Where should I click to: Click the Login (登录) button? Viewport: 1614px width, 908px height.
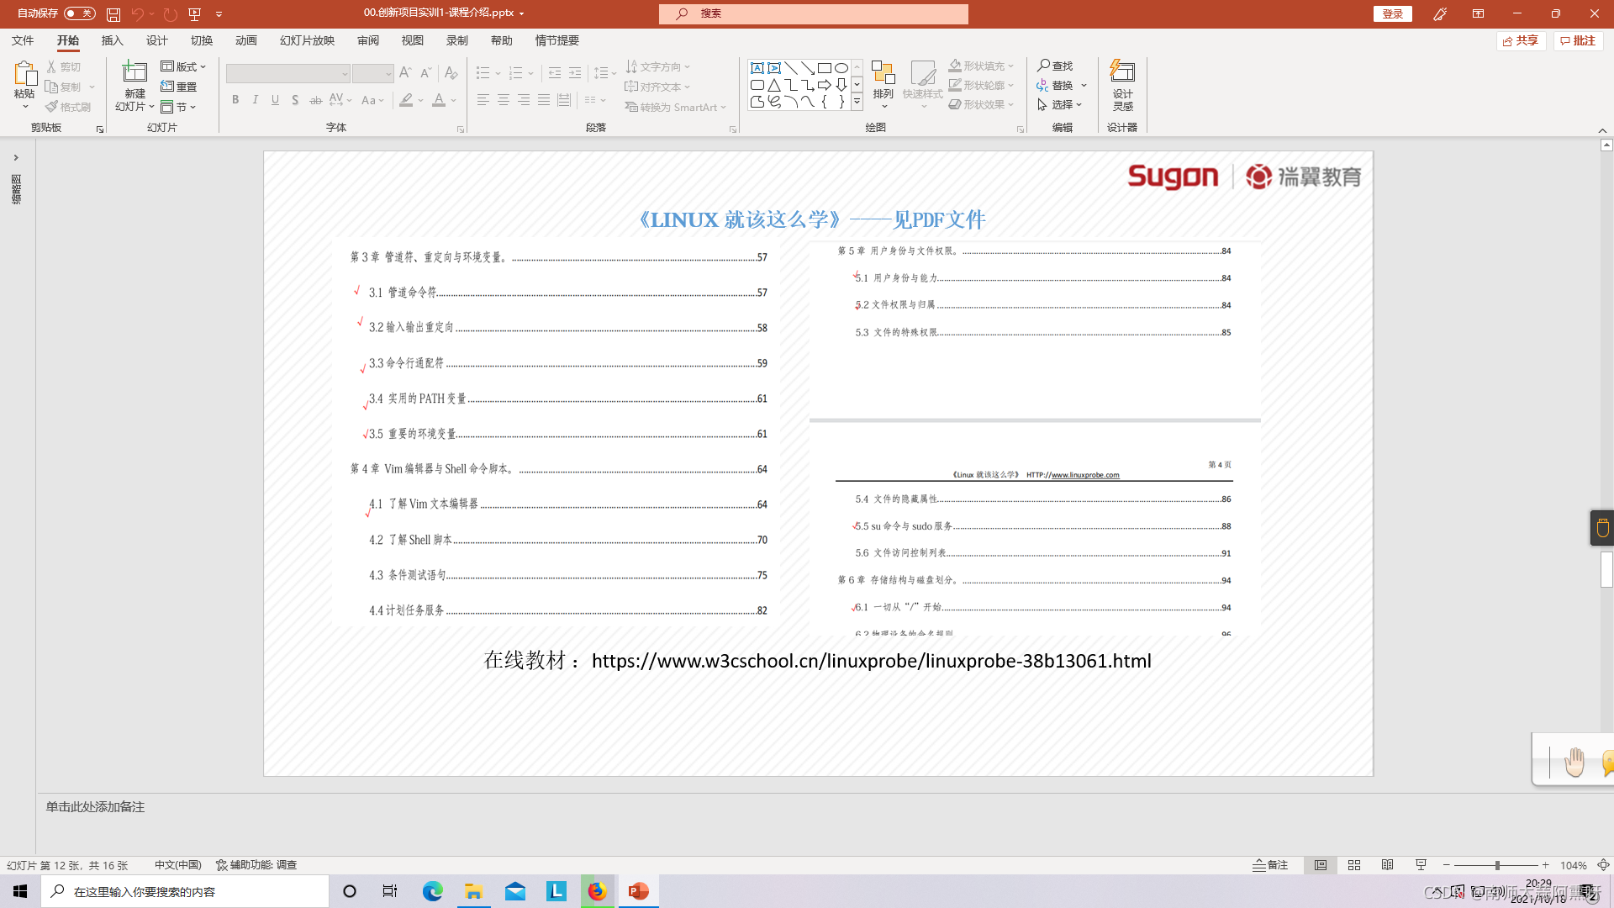point(1393,13)
